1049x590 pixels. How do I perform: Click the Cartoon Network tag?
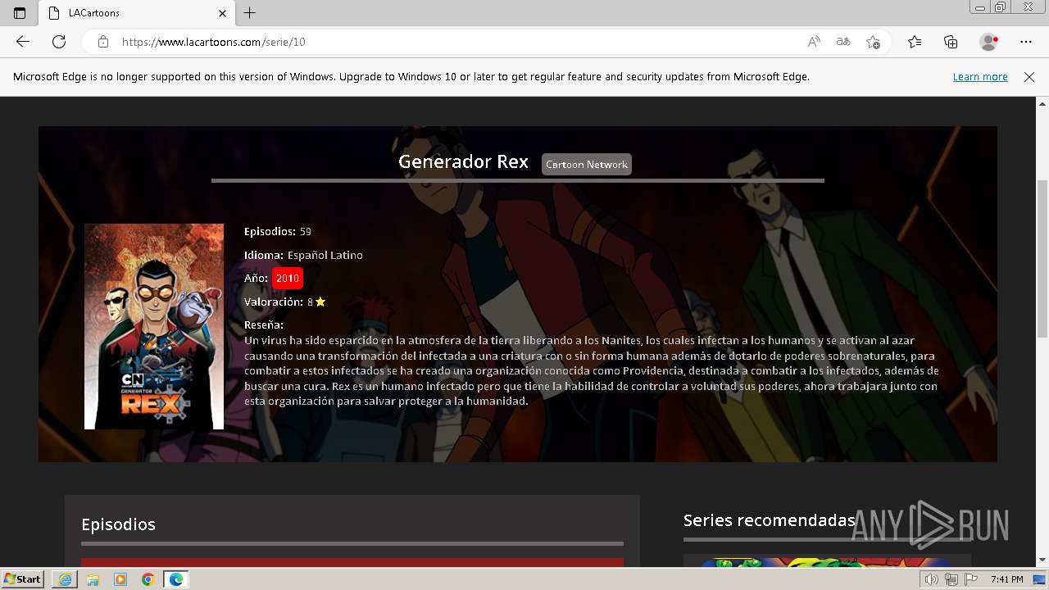click(x=587, y=164)
